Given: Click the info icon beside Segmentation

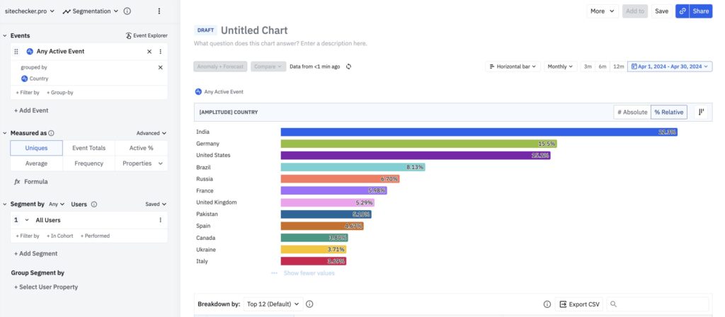Looking at the screenshot, I should click(127, 11).
